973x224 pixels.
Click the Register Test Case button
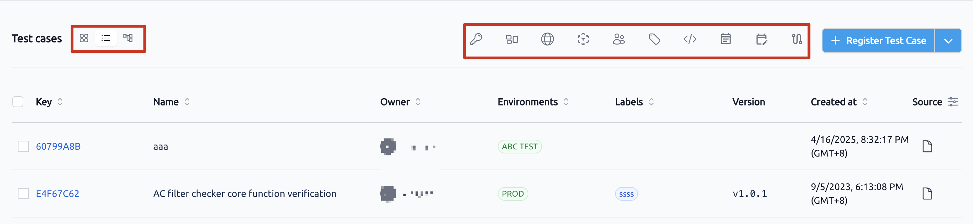(878, 40)
